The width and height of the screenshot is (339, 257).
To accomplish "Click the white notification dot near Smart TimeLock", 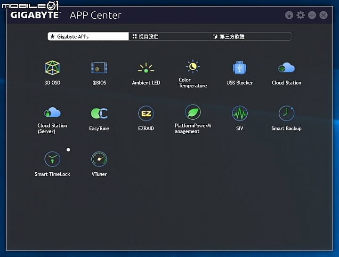I will click(x=68, y=150).
